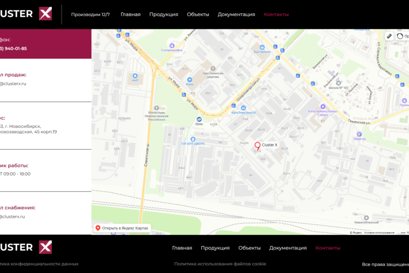
Task: Go to Объекты from the footer
Action: point(249,248)
